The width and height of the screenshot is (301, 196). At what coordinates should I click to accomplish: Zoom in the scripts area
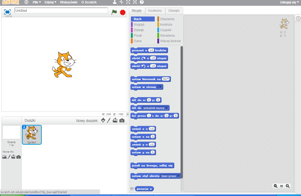[288, 186]
